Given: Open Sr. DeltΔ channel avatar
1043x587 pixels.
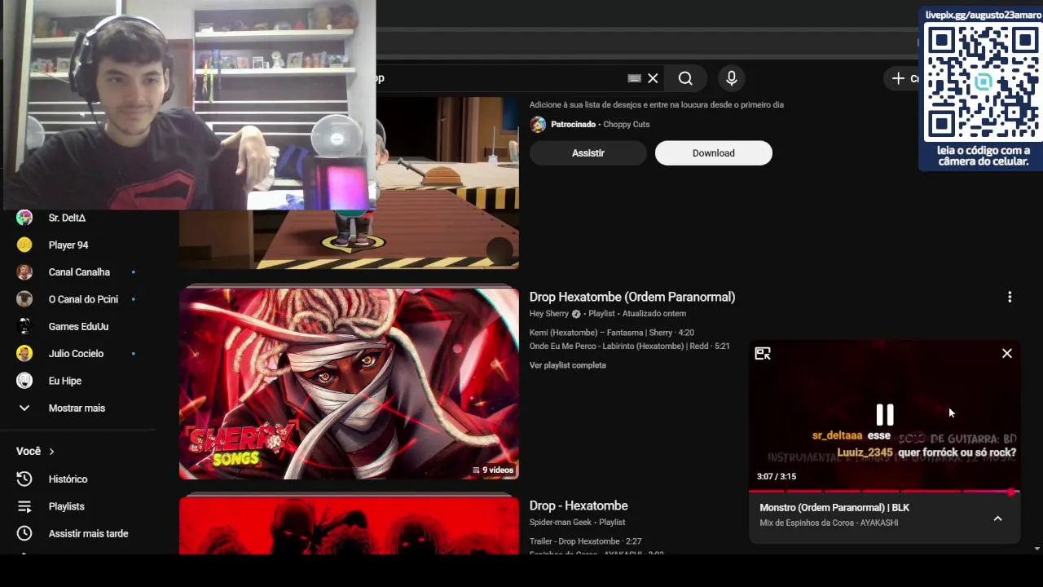Looking at the screenshot, I should click(x=24, y=218).
